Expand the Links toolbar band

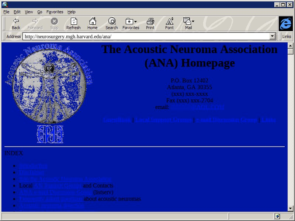click(287, 36)
